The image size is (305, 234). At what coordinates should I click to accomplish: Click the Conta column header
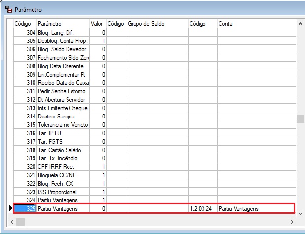(x=256, y=24)
